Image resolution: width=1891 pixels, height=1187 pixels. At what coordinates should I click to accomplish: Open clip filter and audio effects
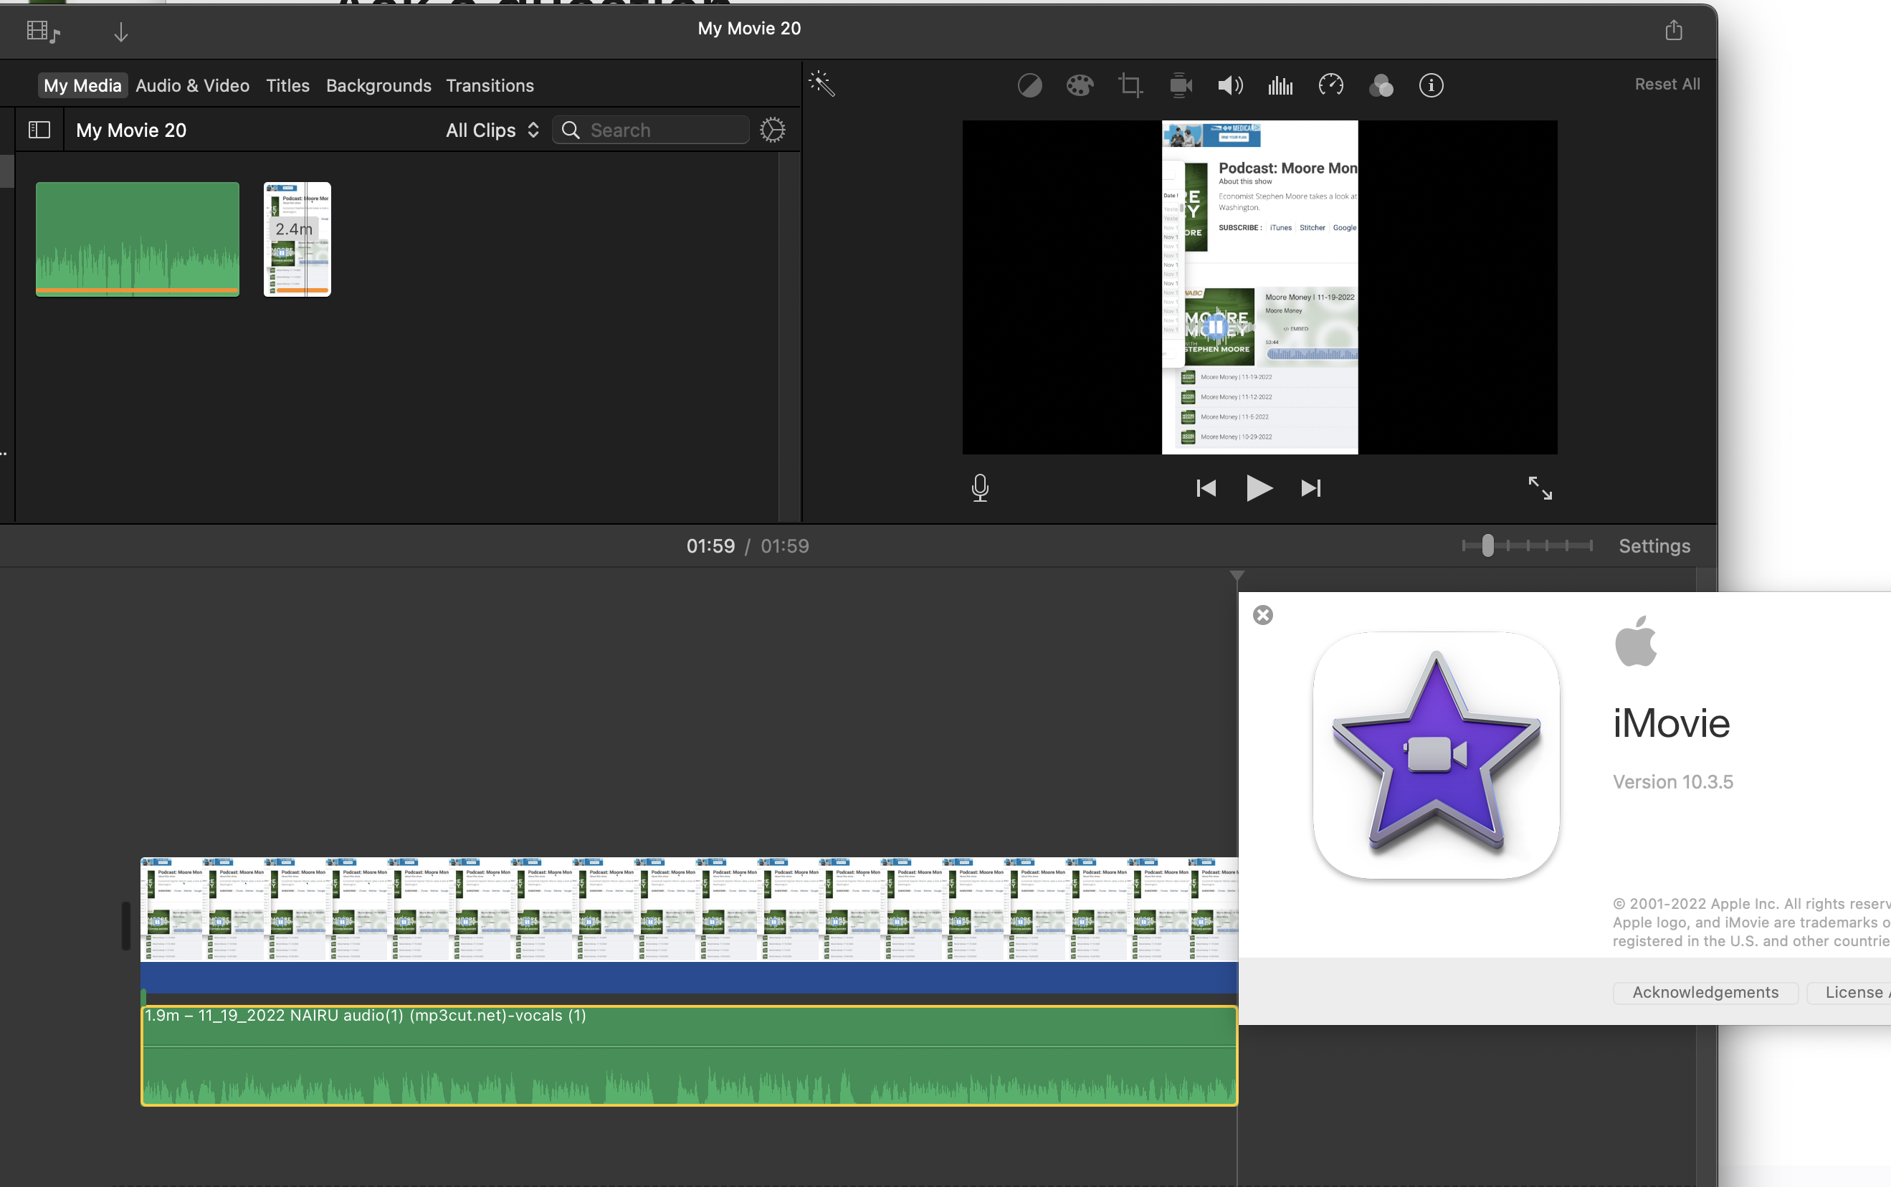1381,85
